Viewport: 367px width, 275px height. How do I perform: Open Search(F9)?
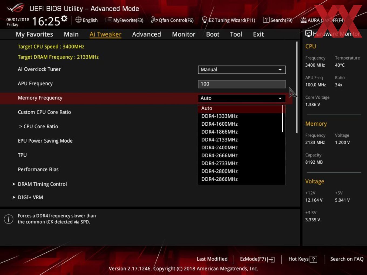pyautogui.click(x=278, y=20)
